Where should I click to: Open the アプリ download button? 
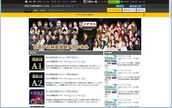tap(141, 10)
